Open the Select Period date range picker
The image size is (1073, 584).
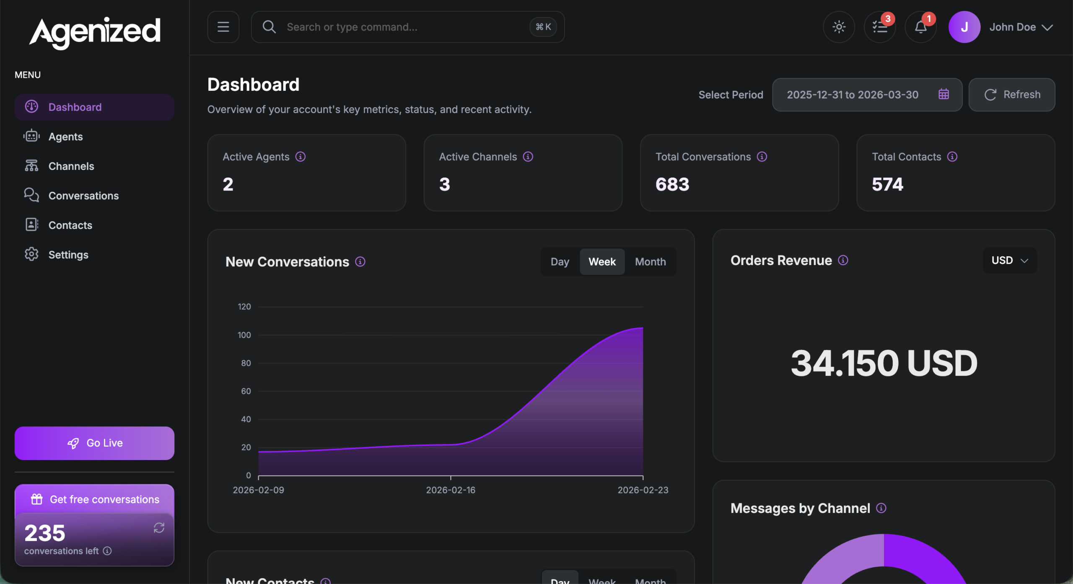(853, 95)
